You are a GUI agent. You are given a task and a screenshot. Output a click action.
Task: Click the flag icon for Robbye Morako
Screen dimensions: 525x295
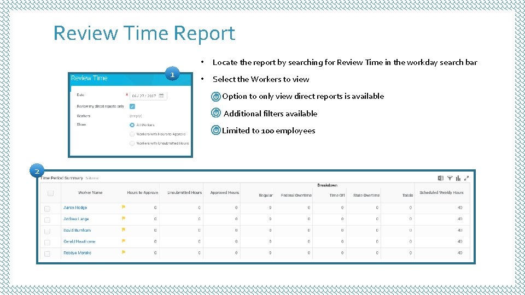pos(124,252)
